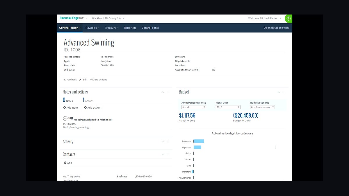Click the Go back link text
Image resolution: width=349 pixels, height=196 pixels.
point(72,80)
